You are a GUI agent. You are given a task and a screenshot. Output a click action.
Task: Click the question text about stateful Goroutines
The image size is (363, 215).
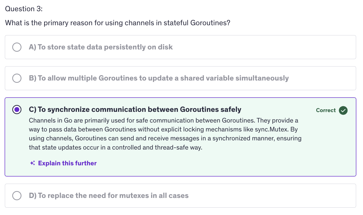tap(117, 23)
